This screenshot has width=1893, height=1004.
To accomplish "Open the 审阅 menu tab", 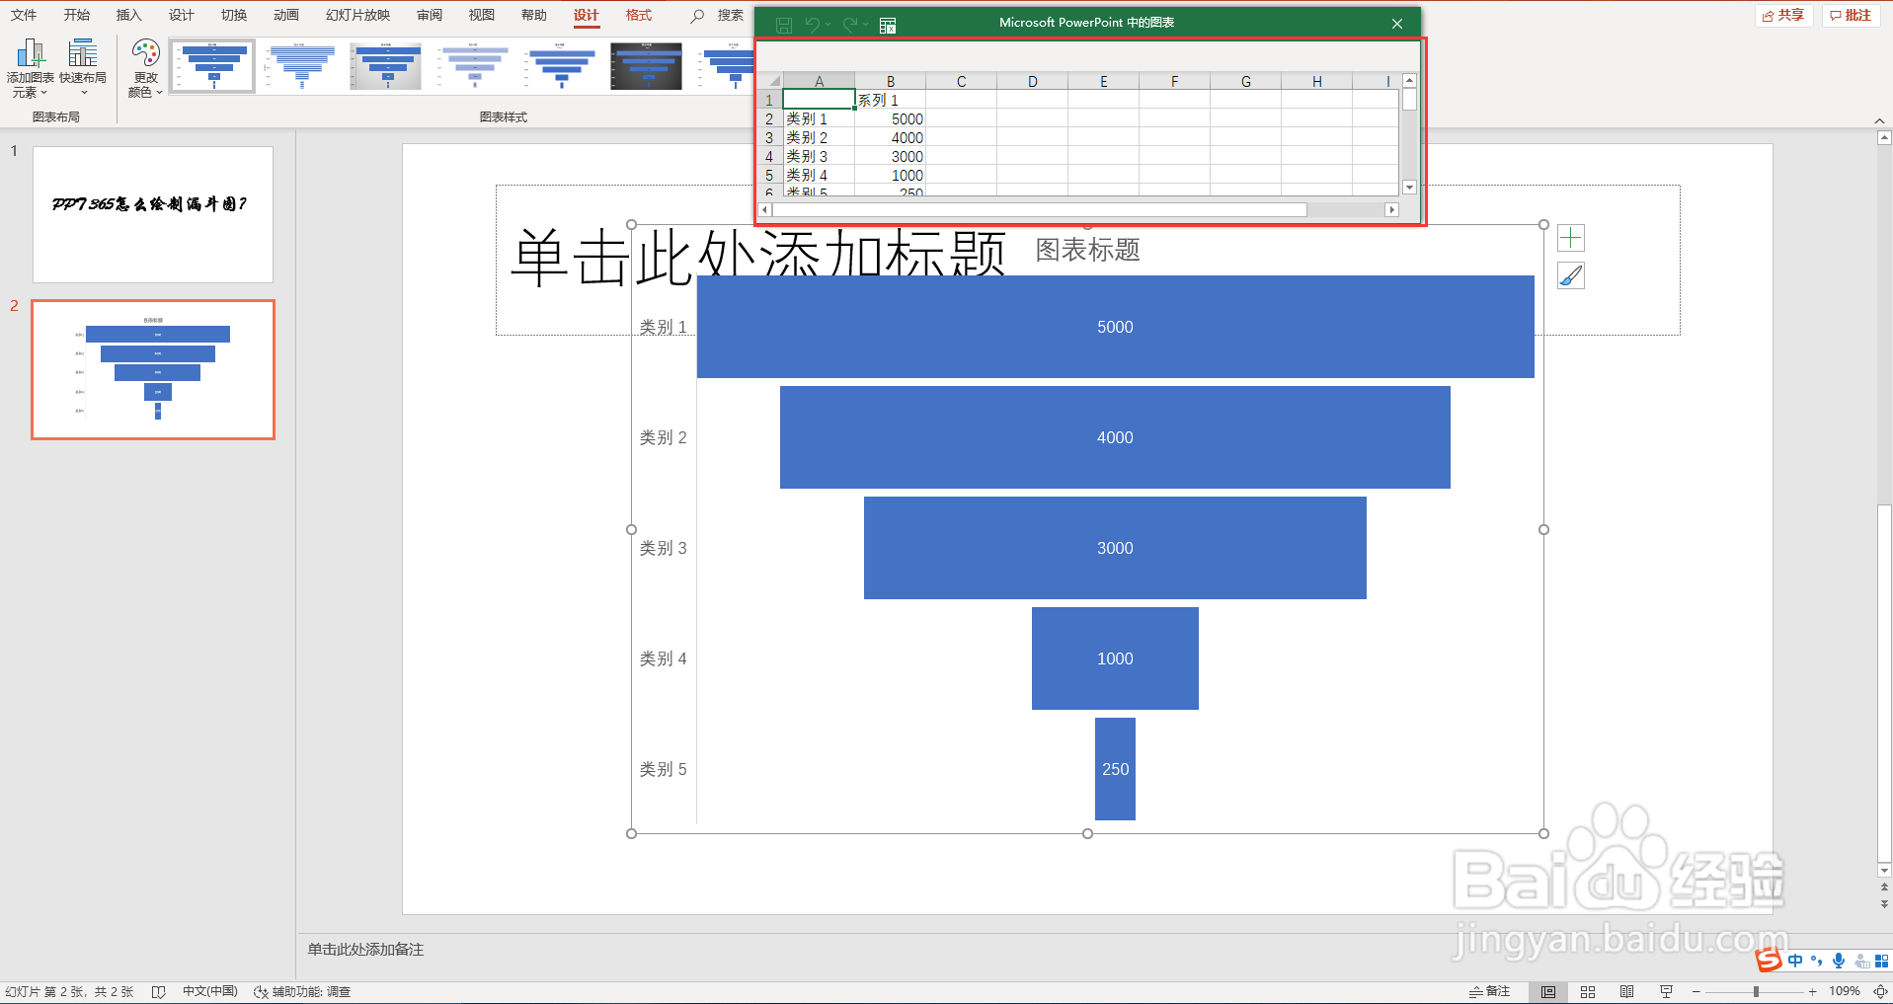I will pyautogui.click(x=429, y=15).
